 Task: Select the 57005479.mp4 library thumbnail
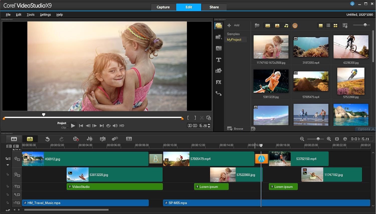[x=311, y=81]
